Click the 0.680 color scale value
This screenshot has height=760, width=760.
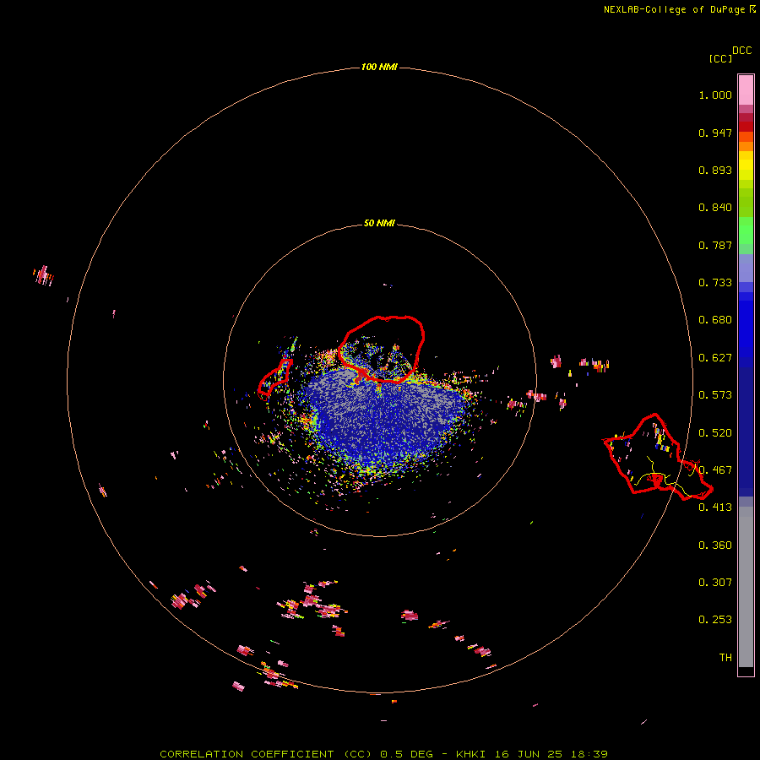[715, 320]
